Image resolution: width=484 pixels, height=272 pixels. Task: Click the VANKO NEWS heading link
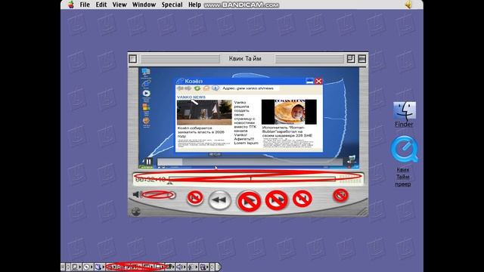(x=191, y=97)
